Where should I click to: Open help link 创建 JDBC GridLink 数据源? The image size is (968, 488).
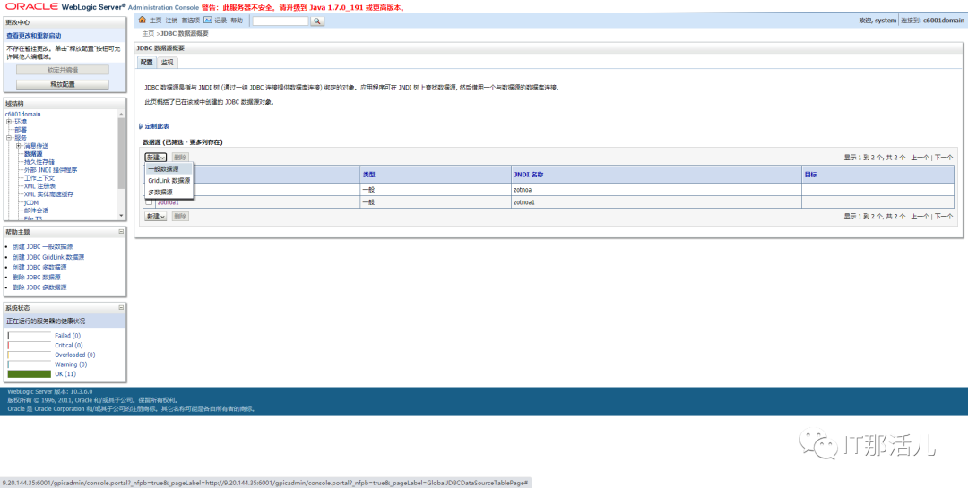(x=48, y=257)
